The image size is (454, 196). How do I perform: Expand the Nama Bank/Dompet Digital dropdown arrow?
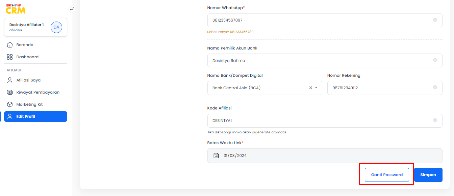click(317, 88)
